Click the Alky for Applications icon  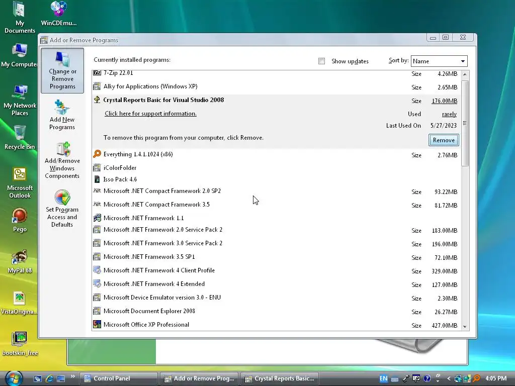click(x=97, y=86)
